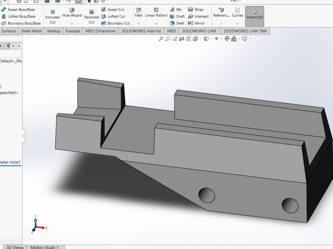
Task: Switch to the Markup tab
Action: tap(54, 31)
